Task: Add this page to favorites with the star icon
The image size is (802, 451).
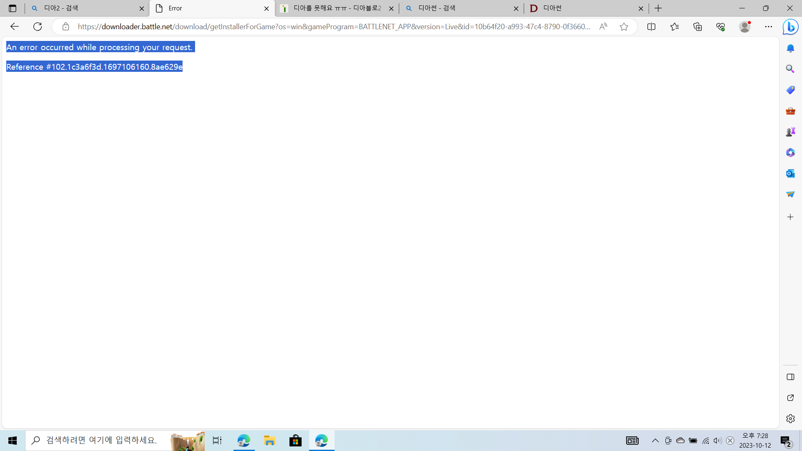Action: coord(624,27)
